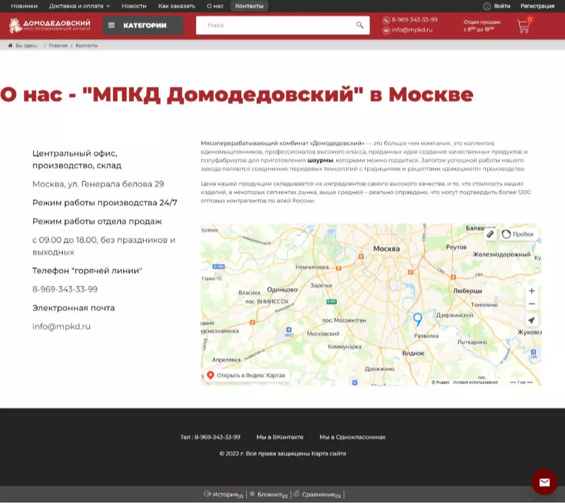Screen dimensions: 565x503
Task: Zoom out on the map
Action: click(x=532, y=304)
